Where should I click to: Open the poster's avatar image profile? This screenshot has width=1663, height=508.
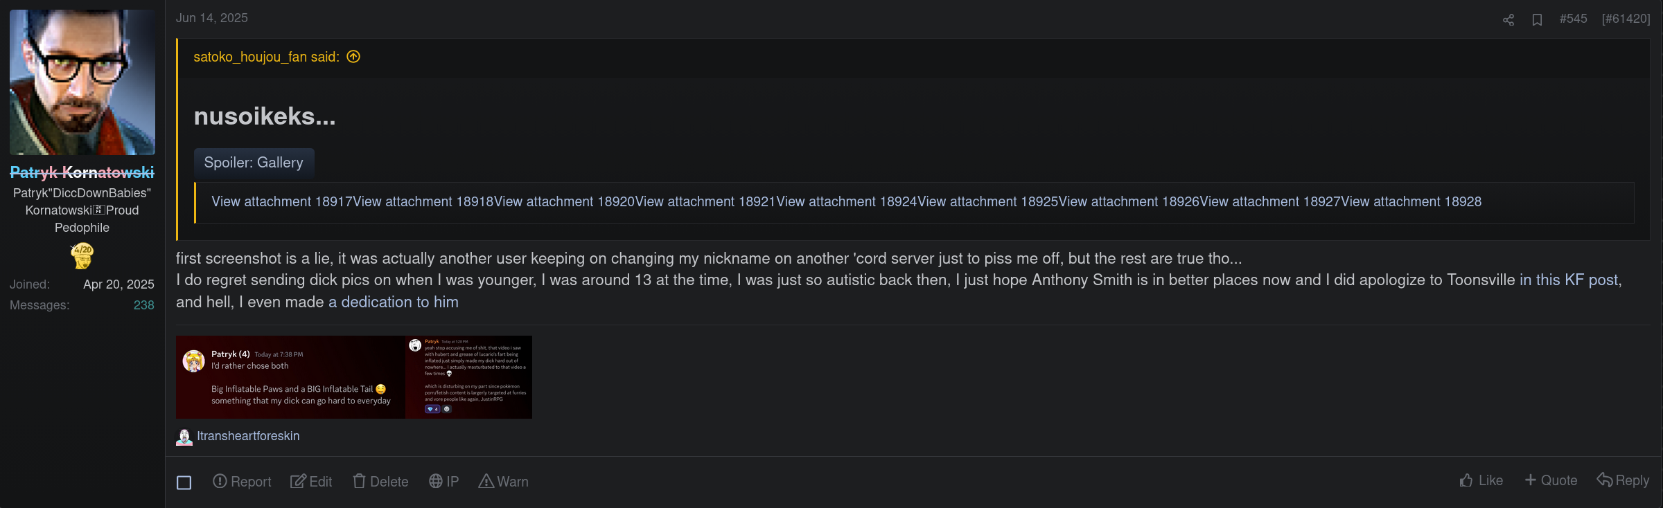point(82,82)
